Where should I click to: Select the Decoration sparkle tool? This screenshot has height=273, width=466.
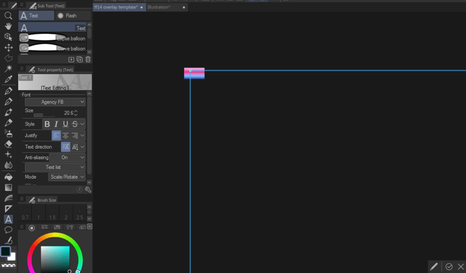point(8,154)
